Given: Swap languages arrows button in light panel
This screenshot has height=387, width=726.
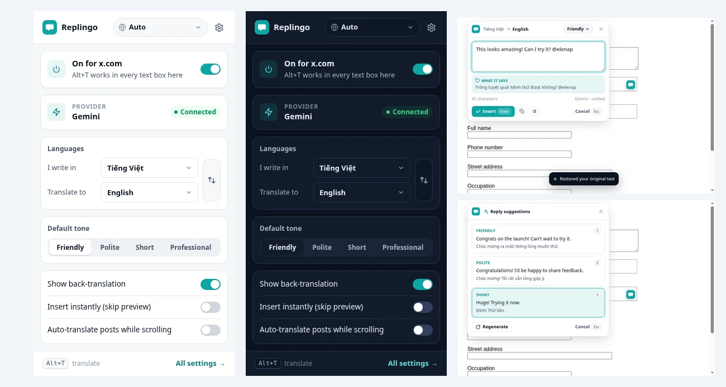Looking at the screenshot, I should (212, 180).
